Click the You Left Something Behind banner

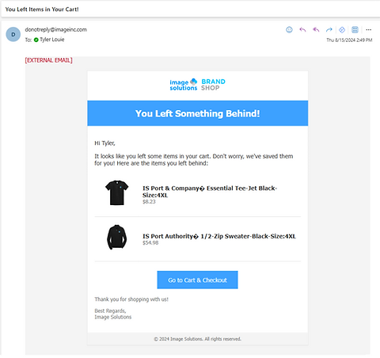click(198, 113)
